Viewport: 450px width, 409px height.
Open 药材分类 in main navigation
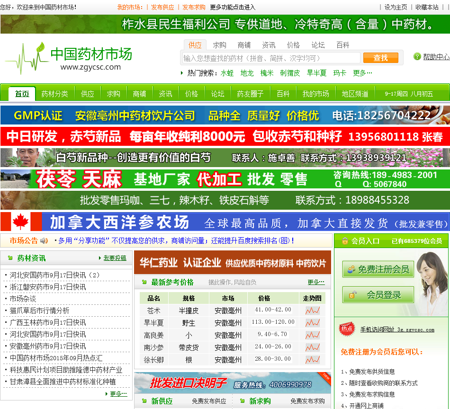tap(54, 94)
